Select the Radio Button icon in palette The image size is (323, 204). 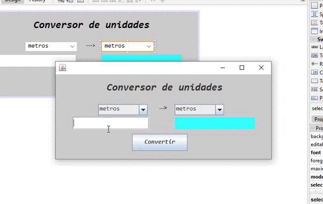(315, 64)
